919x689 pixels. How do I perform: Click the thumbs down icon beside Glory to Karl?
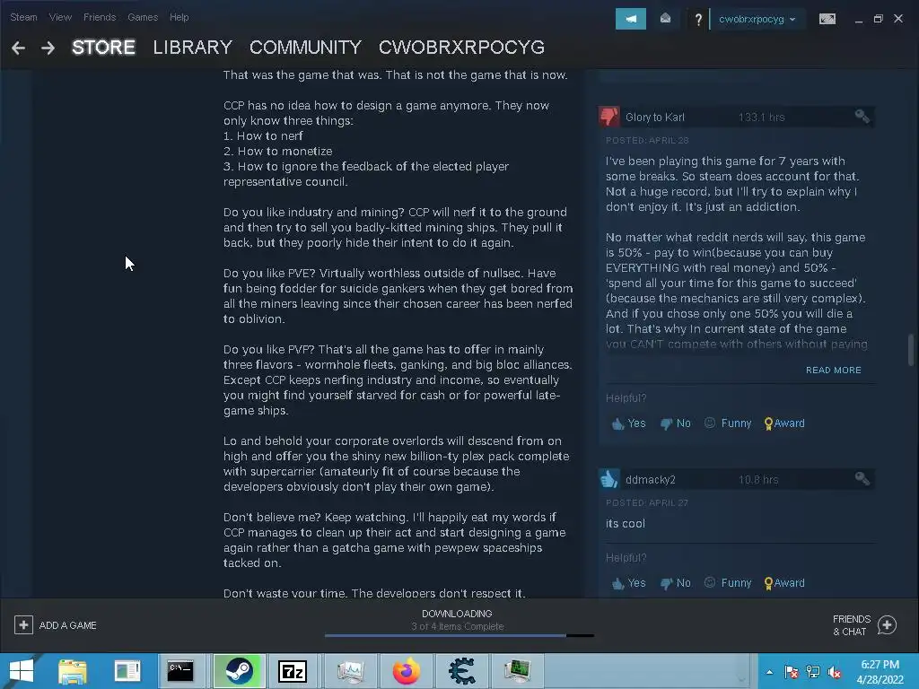609,116
